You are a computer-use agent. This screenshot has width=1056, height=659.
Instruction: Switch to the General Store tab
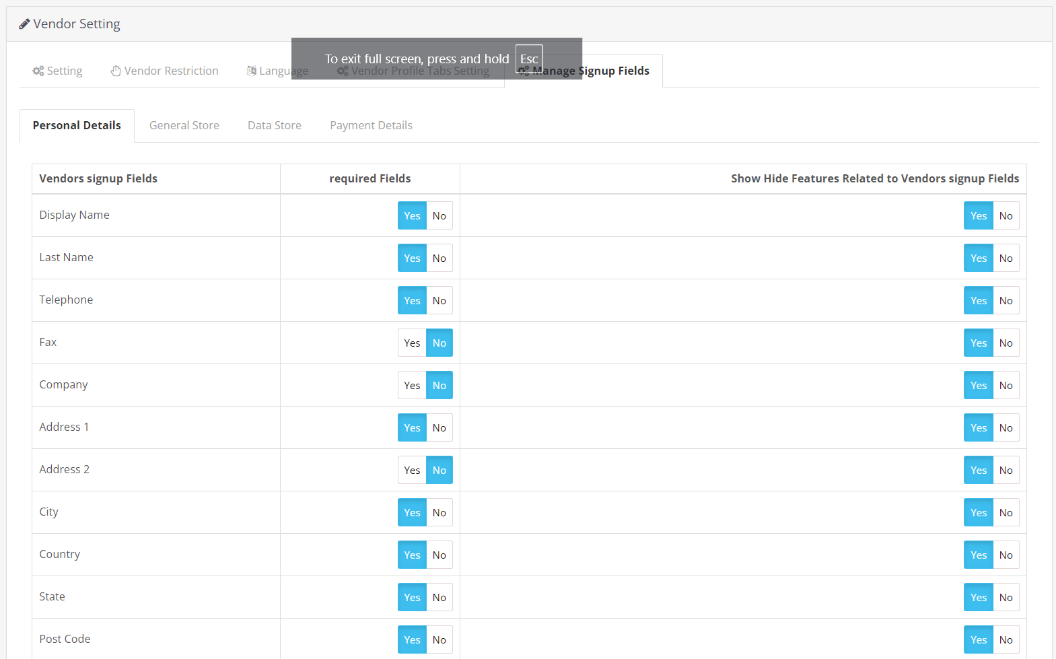184,125
